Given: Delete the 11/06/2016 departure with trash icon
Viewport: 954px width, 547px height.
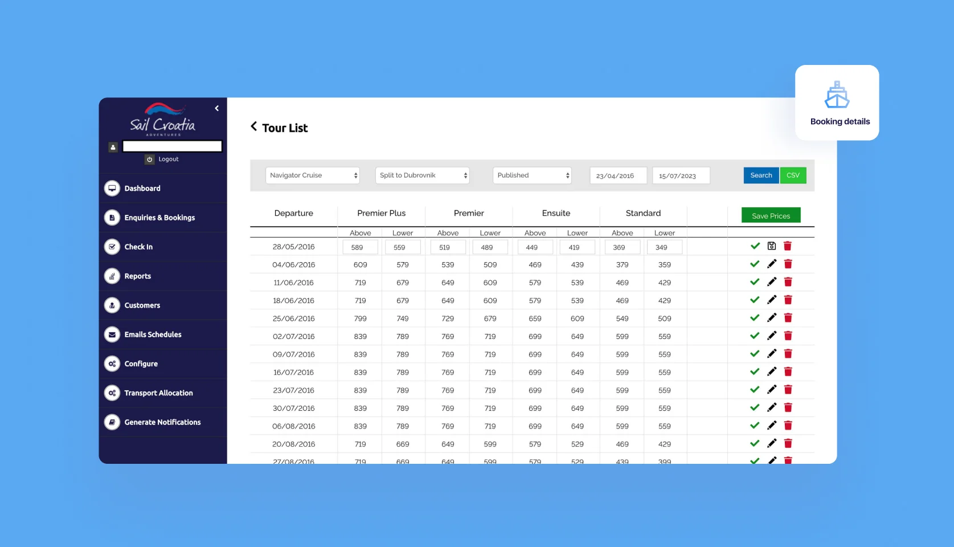Looking at the screenshot, I should click(788, 282).
